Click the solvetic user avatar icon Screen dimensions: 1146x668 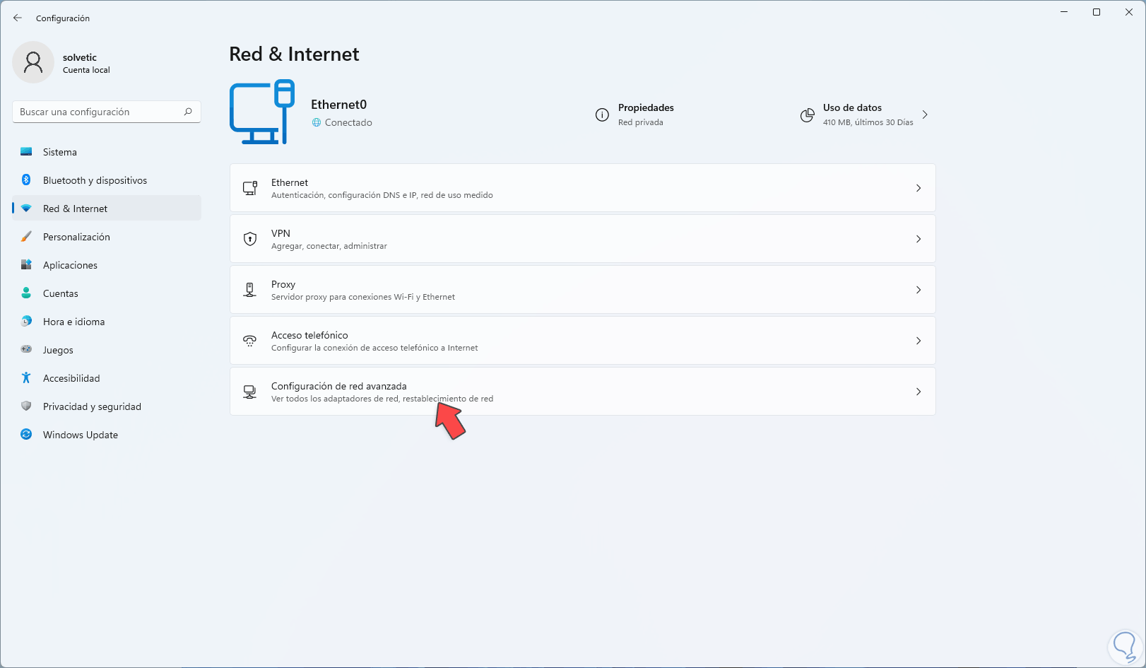click(x=33, y=62)
